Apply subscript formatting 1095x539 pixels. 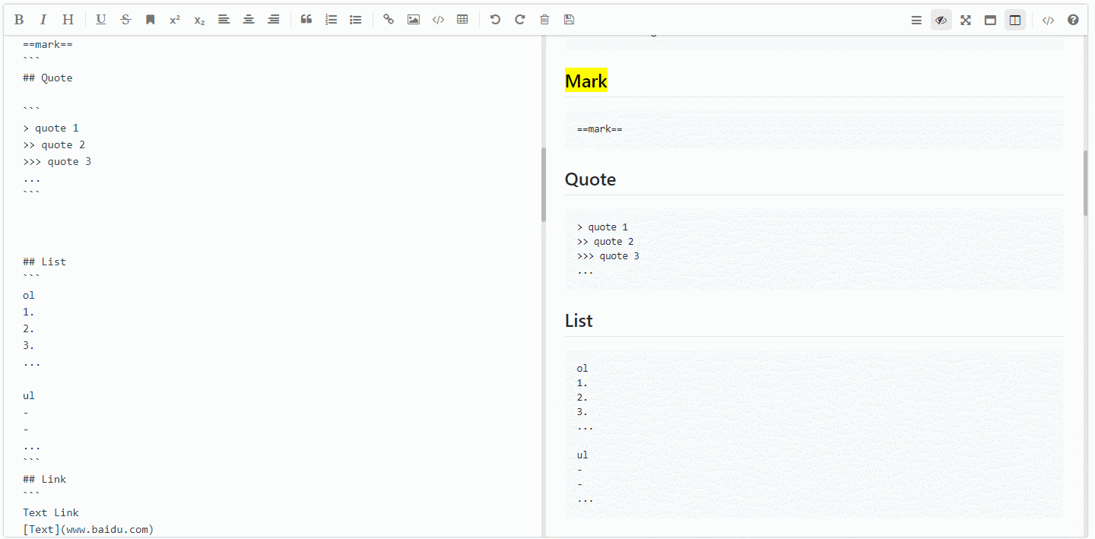pos(199,20)
